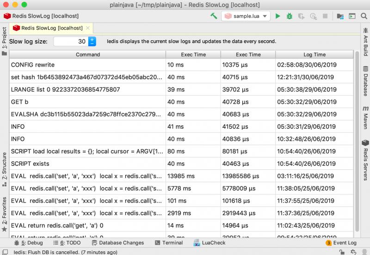The height and width of the screenshot is (255, 370).
Task: Run sample.lua with the green play icon
Action: [x=278, y=16]
